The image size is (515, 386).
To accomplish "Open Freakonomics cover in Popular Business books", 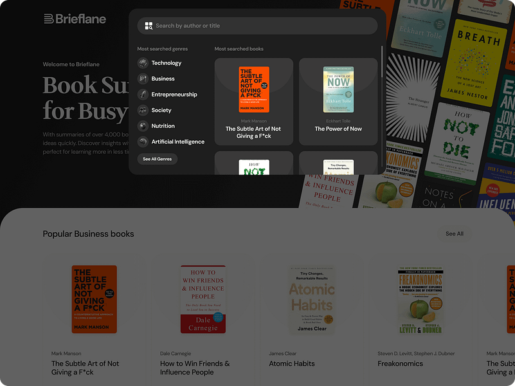I will point(420,299).
